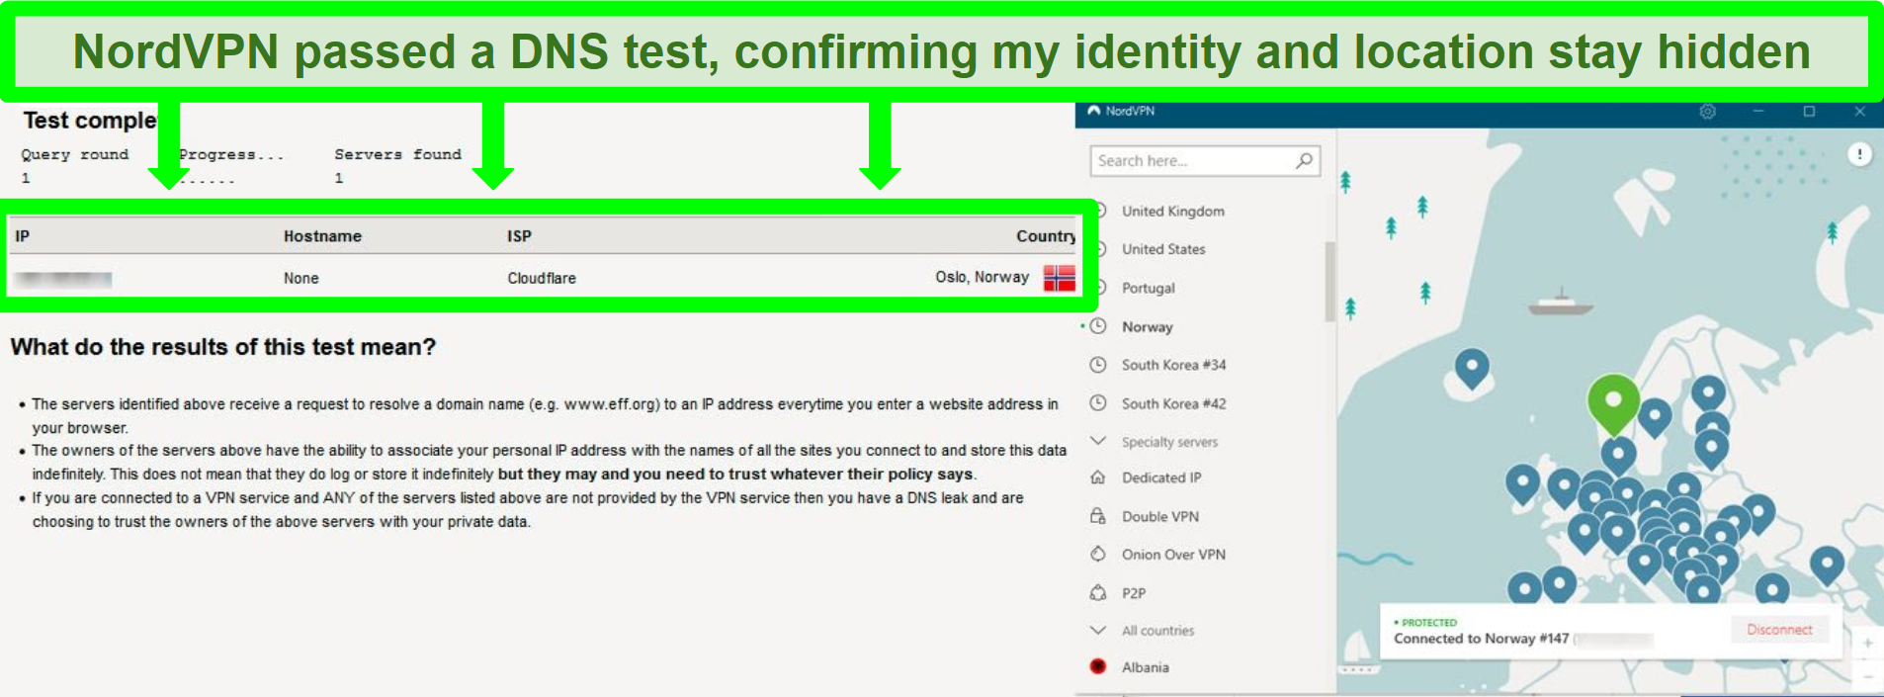The image size is (1884, 697).
Task: Click the Dedicated IP house icon
Action: point(1097,478)
